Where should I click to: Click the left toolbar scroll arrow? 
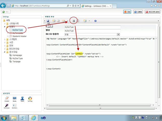coord(45,21)
